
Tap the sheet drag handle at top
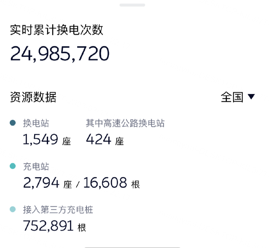[132, 5]
